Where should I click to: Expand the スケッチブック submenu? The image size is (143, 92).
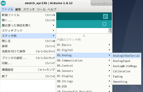[x=28, y=31]
